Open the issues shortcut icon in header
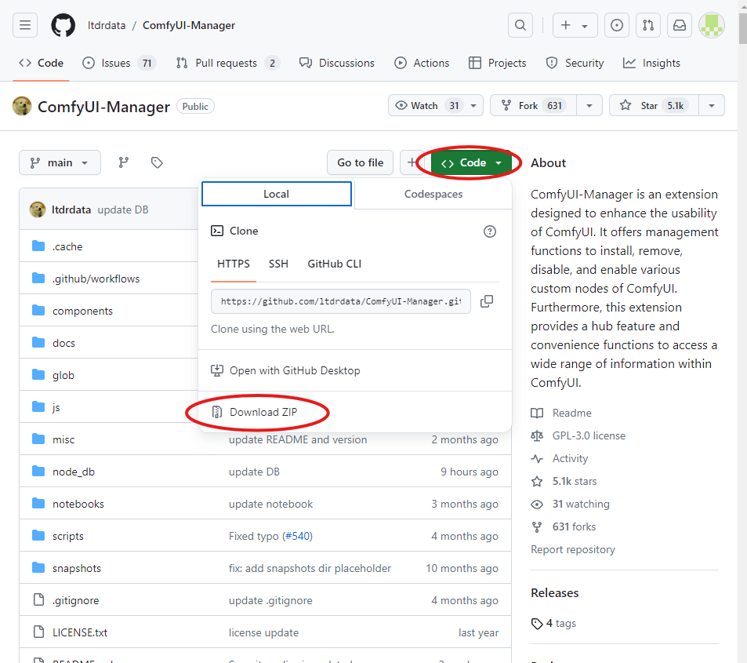Screen dimensions: 747x663 click(616, 25)
